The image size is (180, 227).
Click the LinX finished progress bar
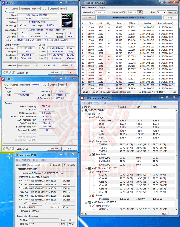coord(129,18)
